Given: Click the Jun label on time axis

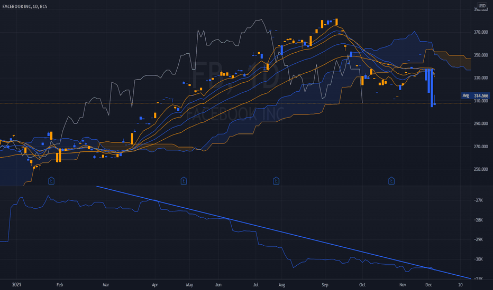Looking at the screenshot, I should tap(218, 285).
